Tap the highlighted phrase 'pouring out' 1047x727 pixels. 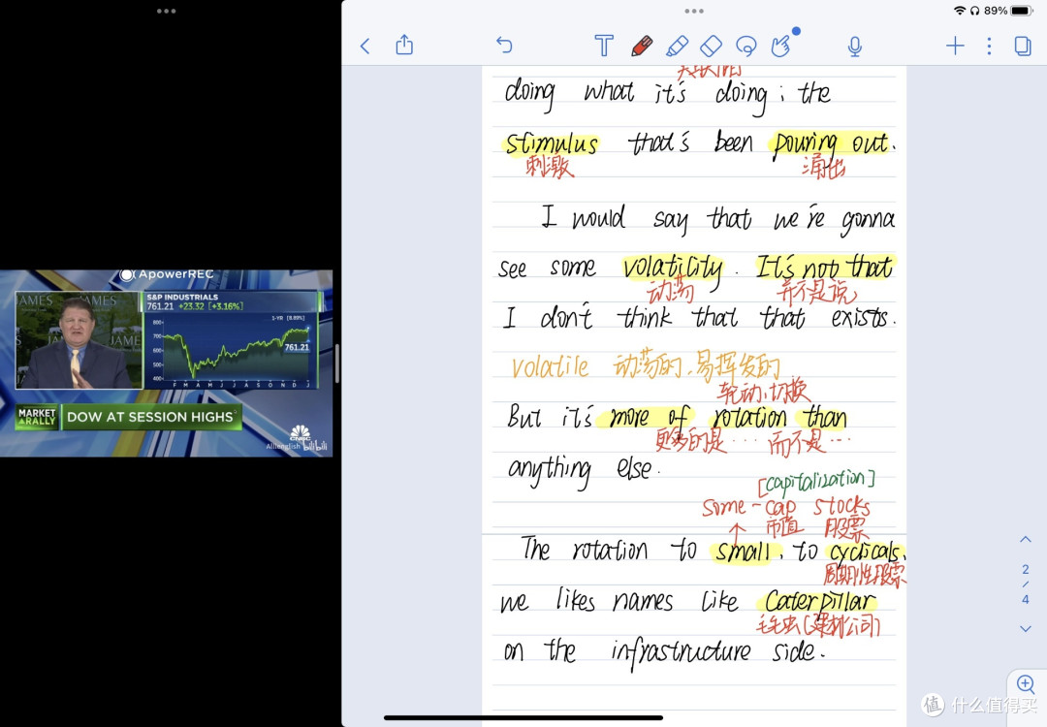coord(831,144)
